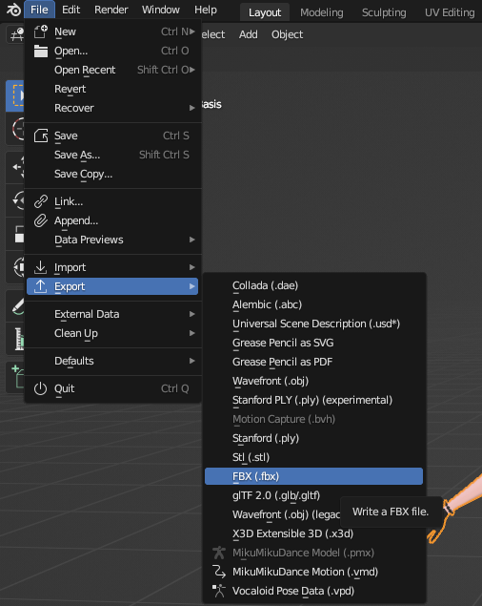Choose Open Recent from File menu

click(x=113, y=70)
